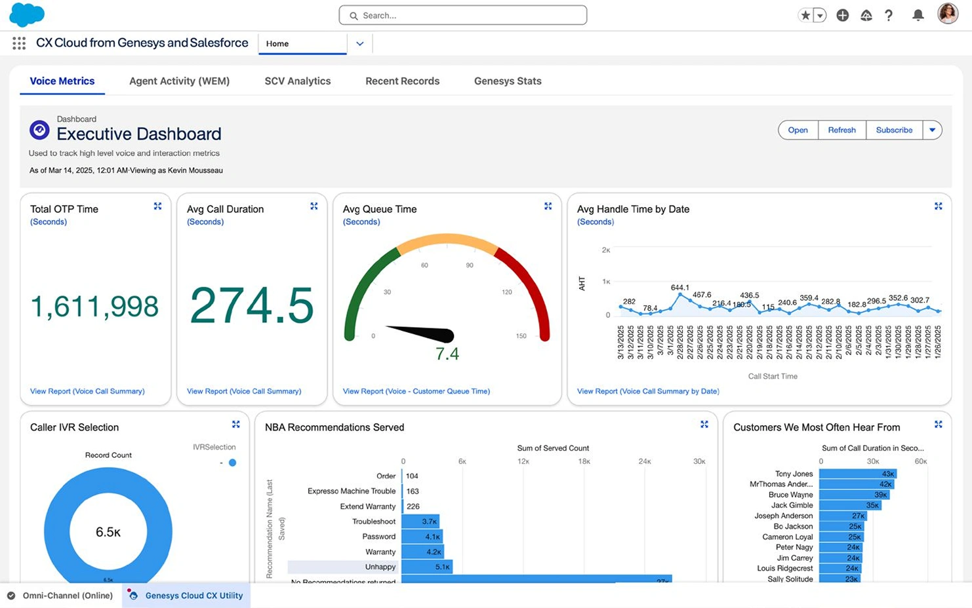The image size is (972, 608).
Task: Open the user profile avatar
Action: [x=948, y=14]
